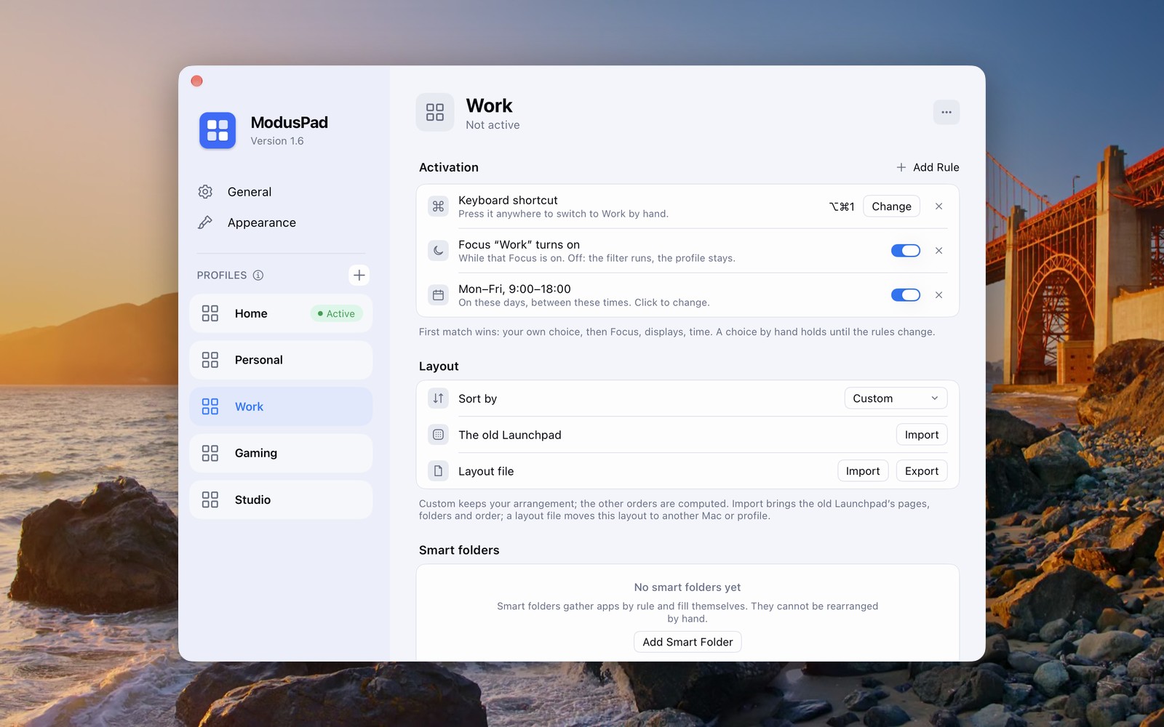Toggle the Focus "Work" turns on switch
The height and width of the screenshot is (727, 1164).
point(906,251)
